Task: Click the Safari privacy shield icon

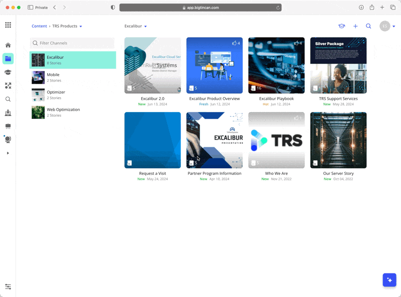Action: coord(113,8)
